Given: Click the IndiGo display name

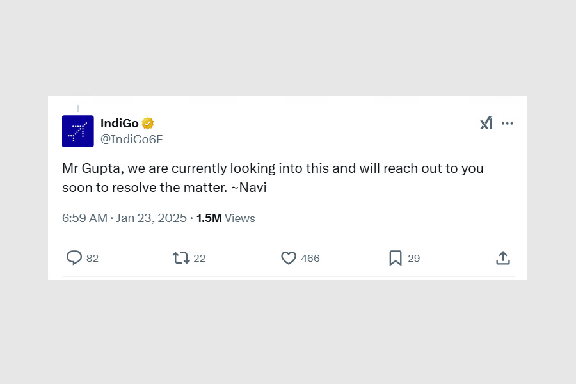Looking at the screenshot, I should (120, 124).
